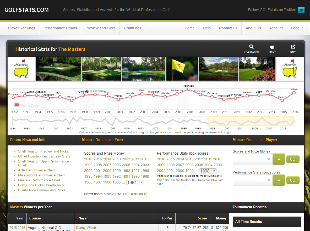This screenshot has width=310, height=231.
Task: Jump to the 2007 Johnson chart marker
Action: pos(189,89)
